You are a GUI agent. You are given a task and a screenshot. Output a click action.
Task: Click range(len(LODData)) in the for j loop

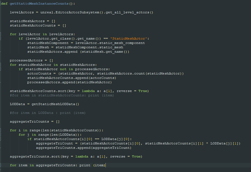pyautogui.click(x=58, y=135)
